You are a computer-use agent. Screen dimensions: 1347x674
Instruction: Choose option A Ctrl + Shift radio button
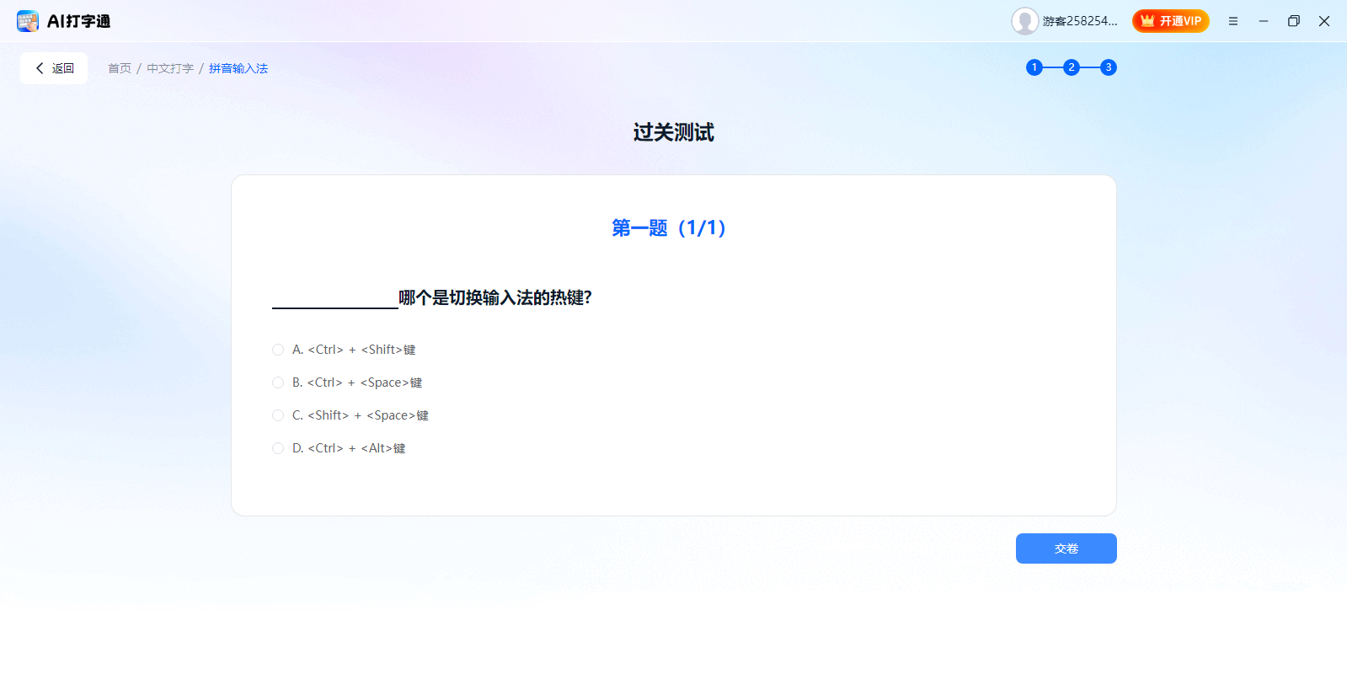point(278,350)
